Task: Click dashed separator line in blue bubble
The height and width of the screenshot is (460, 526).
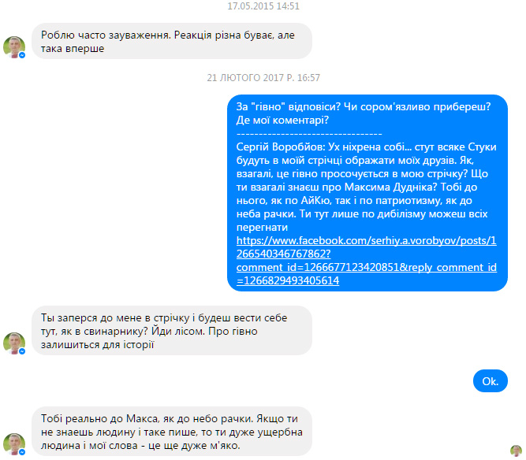Action: pyautogui.click(x=309, y=134)
